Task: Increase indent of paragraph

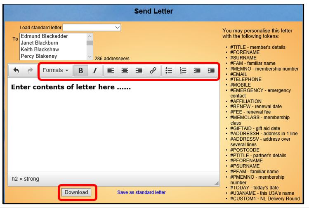Action: coord(211,71)
